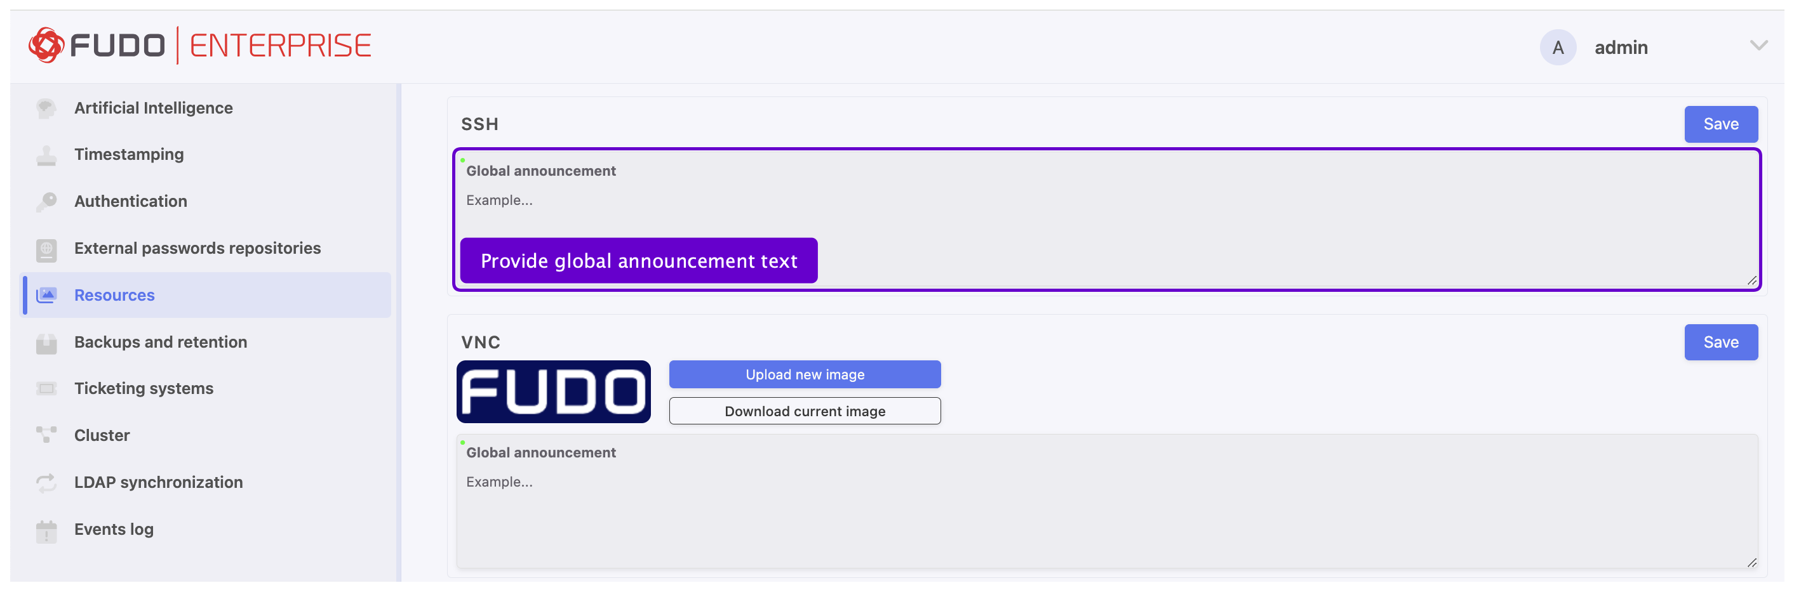Click the Authentication key icon
This screenshot has height=597, width=1794.
[46, 202]
